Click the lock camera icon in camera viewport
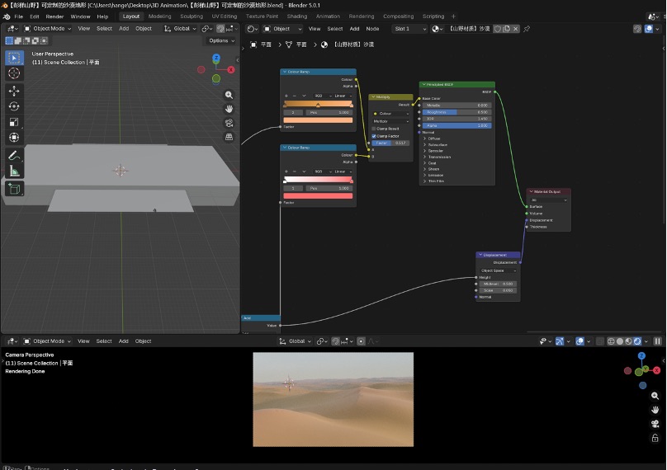 point(655,437)
